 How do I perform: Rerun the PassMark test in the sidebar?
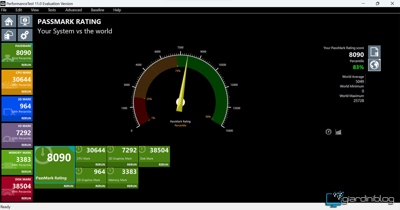click(x=26, y=65)
